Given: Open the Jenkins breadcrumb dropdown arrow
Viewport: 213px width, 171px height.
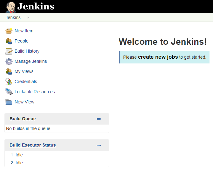Looking at the screenshot, I should pos(28,17).
